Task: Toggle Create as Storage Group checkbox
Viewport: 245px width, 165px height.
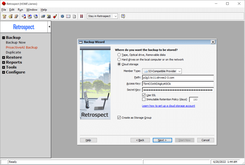Action: click(x=119, y=118)
